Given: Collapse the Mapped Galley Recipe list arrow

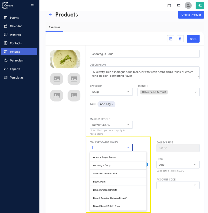Looking at the screenshot, I should pos(128,147).
